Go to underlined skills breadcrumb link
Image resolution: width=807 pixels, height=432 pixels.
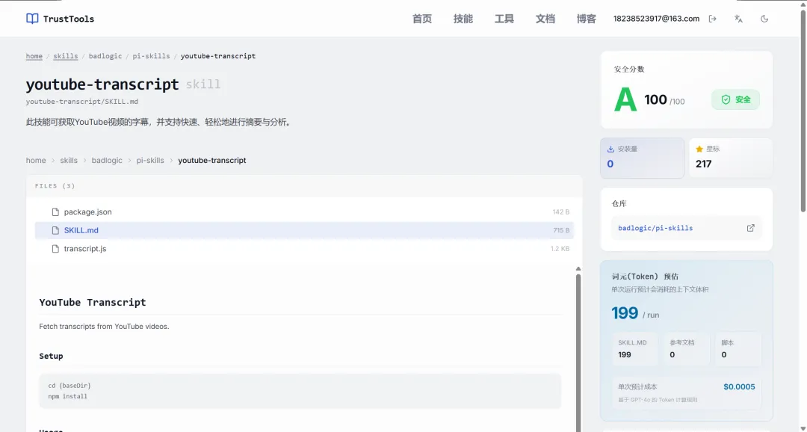tap(65, 55)
